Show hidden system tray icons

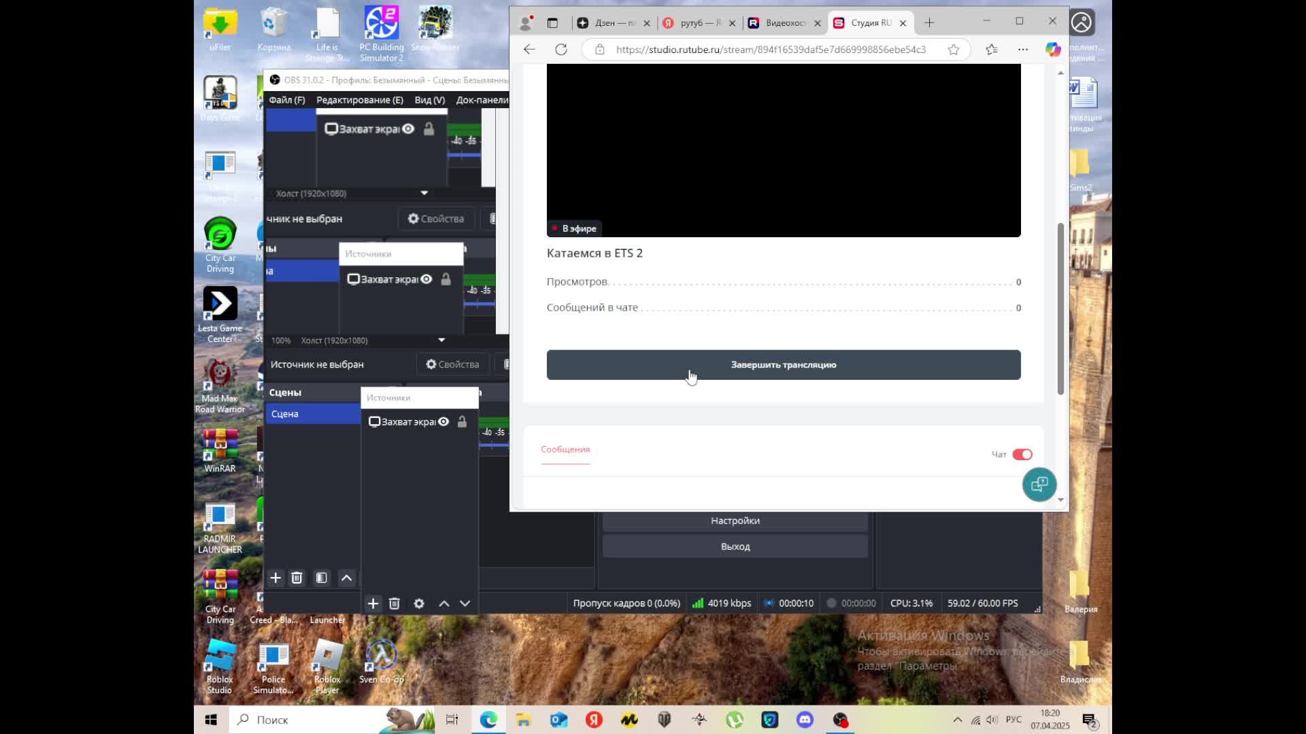pos(957,720)
